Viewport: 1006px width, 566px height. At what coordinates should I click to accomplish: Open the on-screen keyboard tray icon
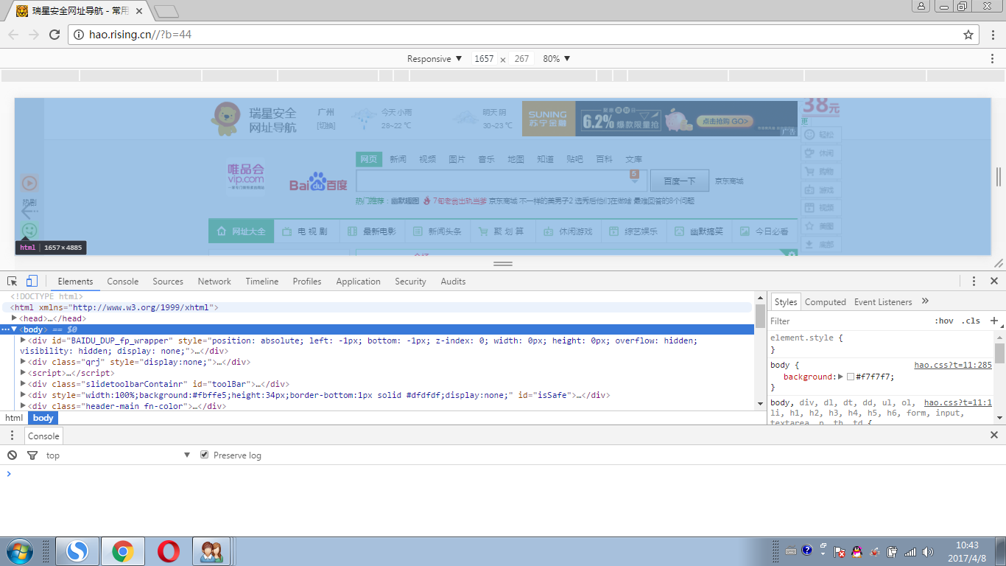pos(791,551)
